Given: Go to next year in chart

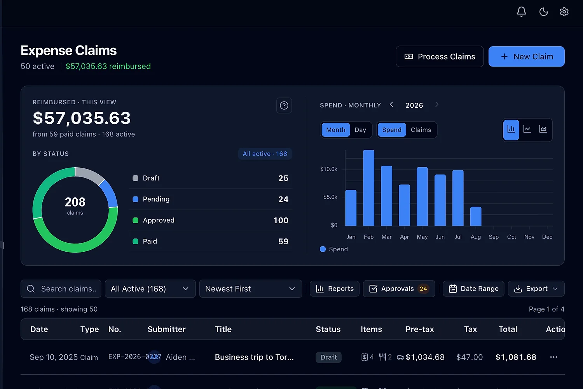Looking at the screenshot, I should [x=436, y=105].
